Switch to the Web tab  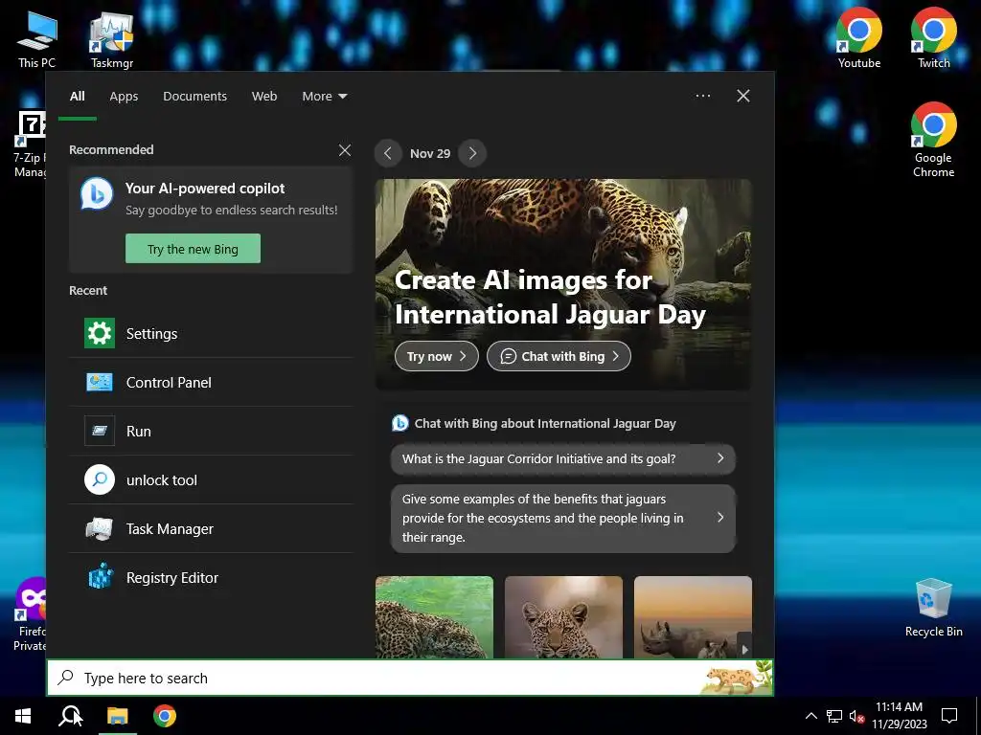click(x=264, y=97)
